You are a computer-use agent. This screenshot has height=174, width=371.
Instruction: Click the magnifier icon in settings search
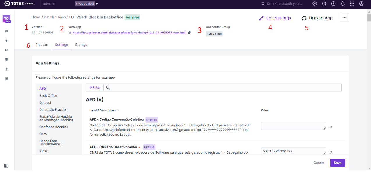coord(108,88)
